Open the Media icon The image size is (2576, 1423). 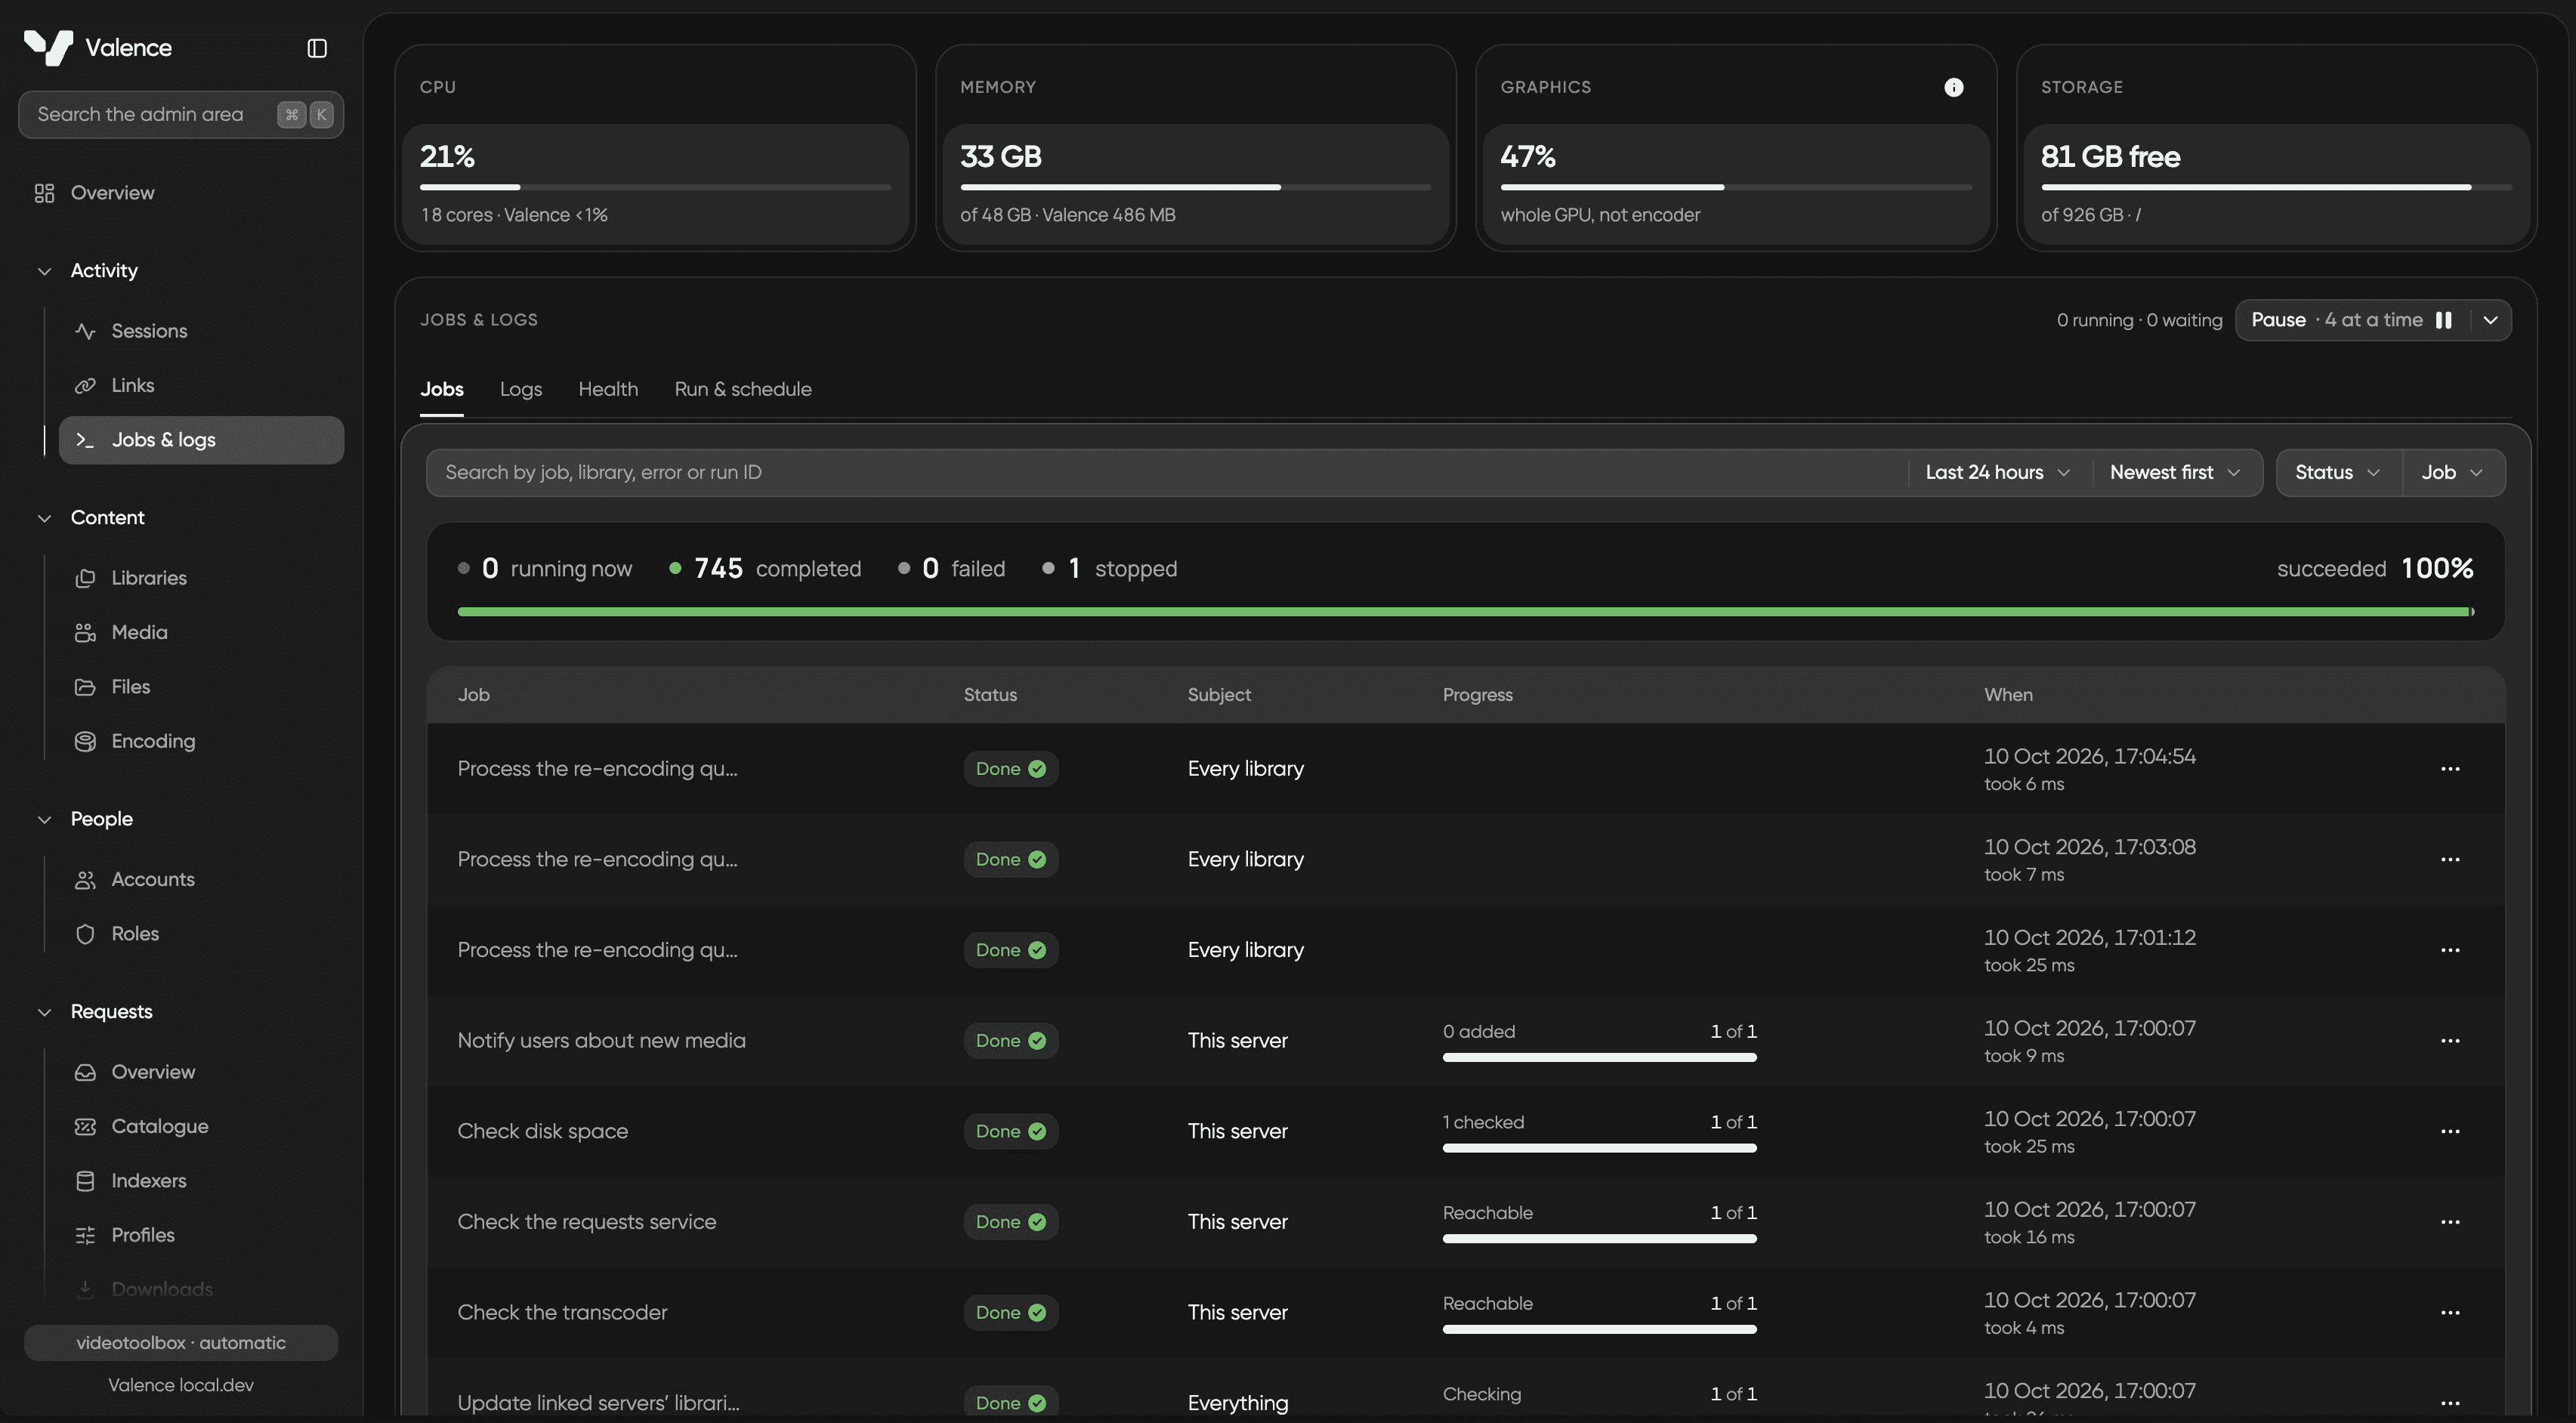pos(85,632)
